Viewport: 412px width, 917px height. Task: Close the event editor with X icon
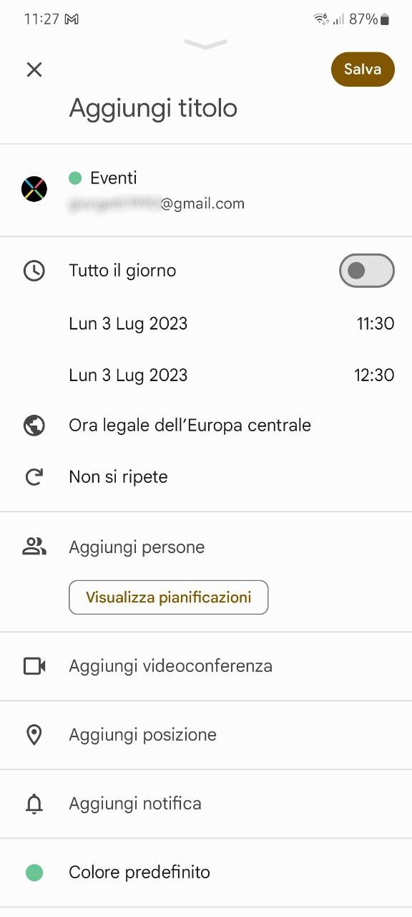coord(34,69)
